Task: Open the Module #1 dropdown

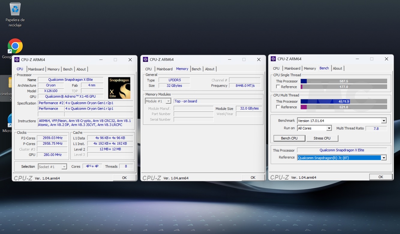Action: tap(168, 101)
